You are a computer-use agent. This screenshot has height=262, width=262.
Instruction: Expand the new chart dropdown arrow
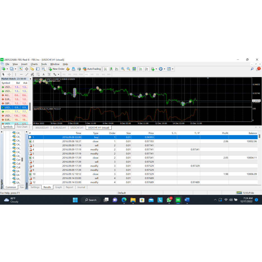pos(7,69)
